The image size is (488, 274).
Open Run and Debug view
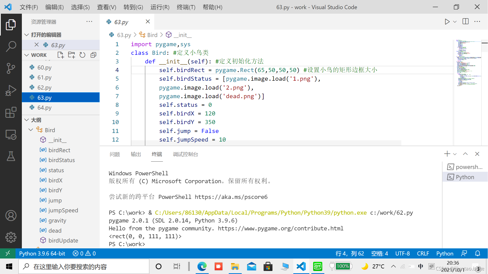pos(11,90)
